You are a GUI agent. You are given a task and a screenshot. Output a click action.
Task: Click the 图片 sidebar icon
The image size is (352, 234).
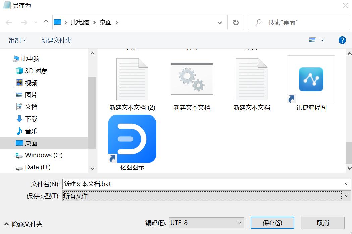click(20, 95)
